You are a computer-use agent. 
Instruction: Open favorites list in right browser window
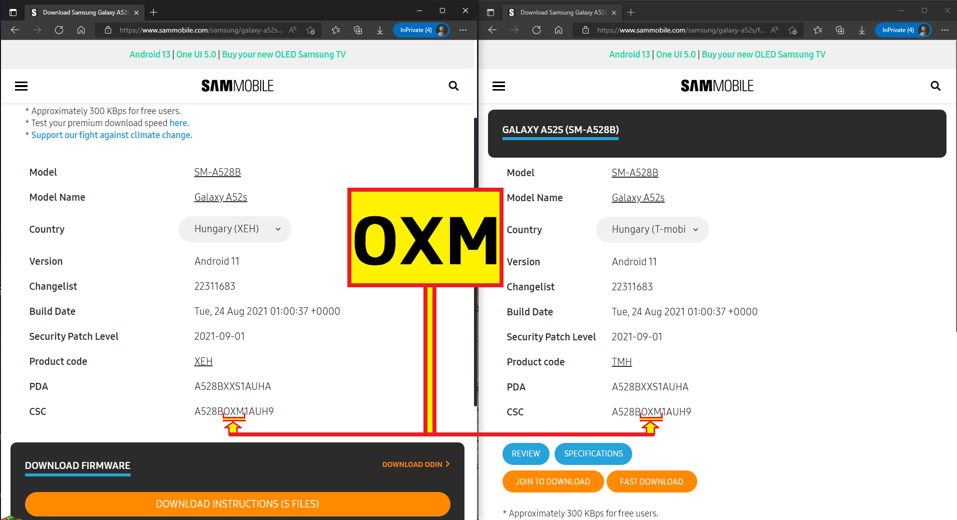click(x=818, y=30)
